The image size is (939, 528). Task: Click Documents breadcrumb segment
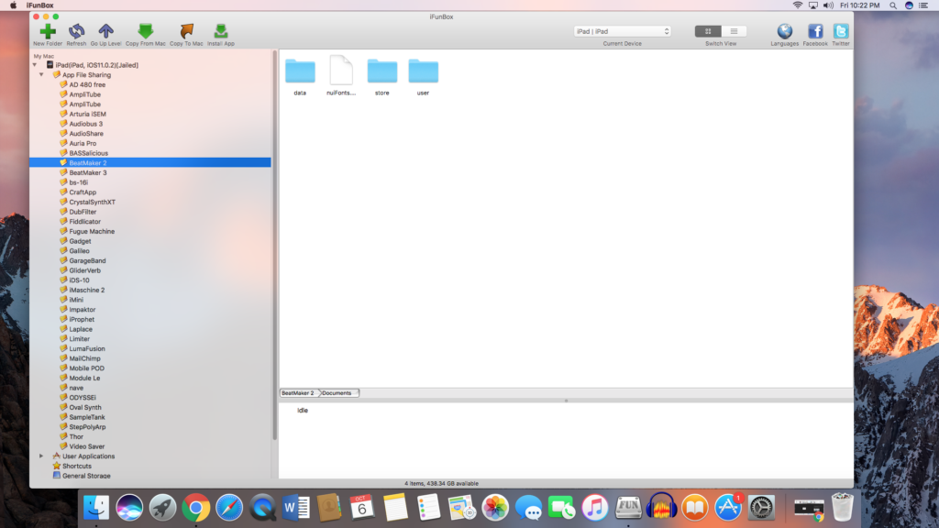click(337, 393)
